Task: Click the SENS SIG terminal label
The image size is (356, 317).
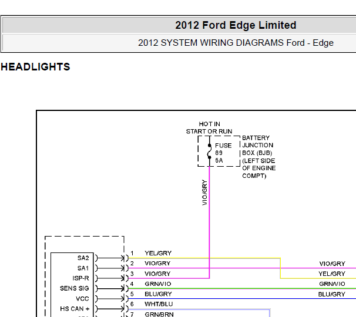Action: tap(74, 288)
